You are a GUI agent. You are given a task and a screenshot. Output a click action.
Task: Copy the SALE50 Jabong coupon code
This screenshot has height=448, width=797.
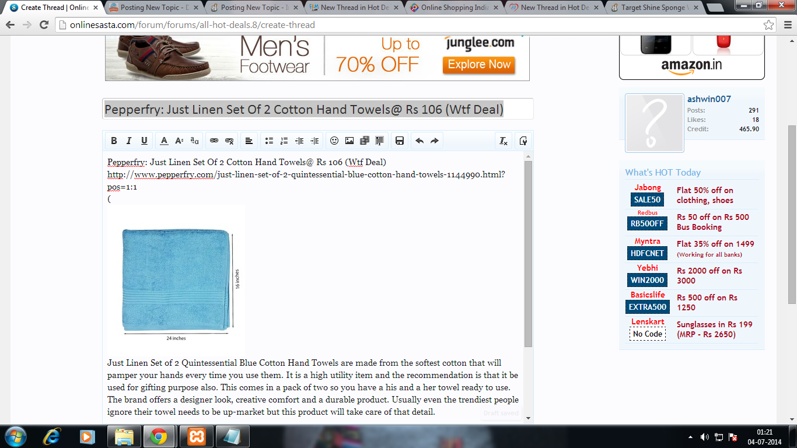(x=648, y=199)
